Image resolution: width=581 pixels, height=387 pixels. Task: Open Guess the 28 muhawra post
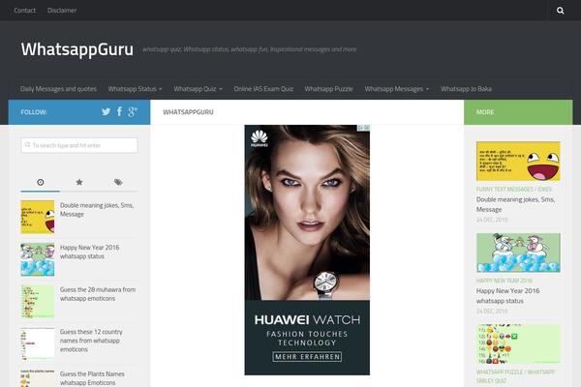pyautogui.click(x=98, y=294)
